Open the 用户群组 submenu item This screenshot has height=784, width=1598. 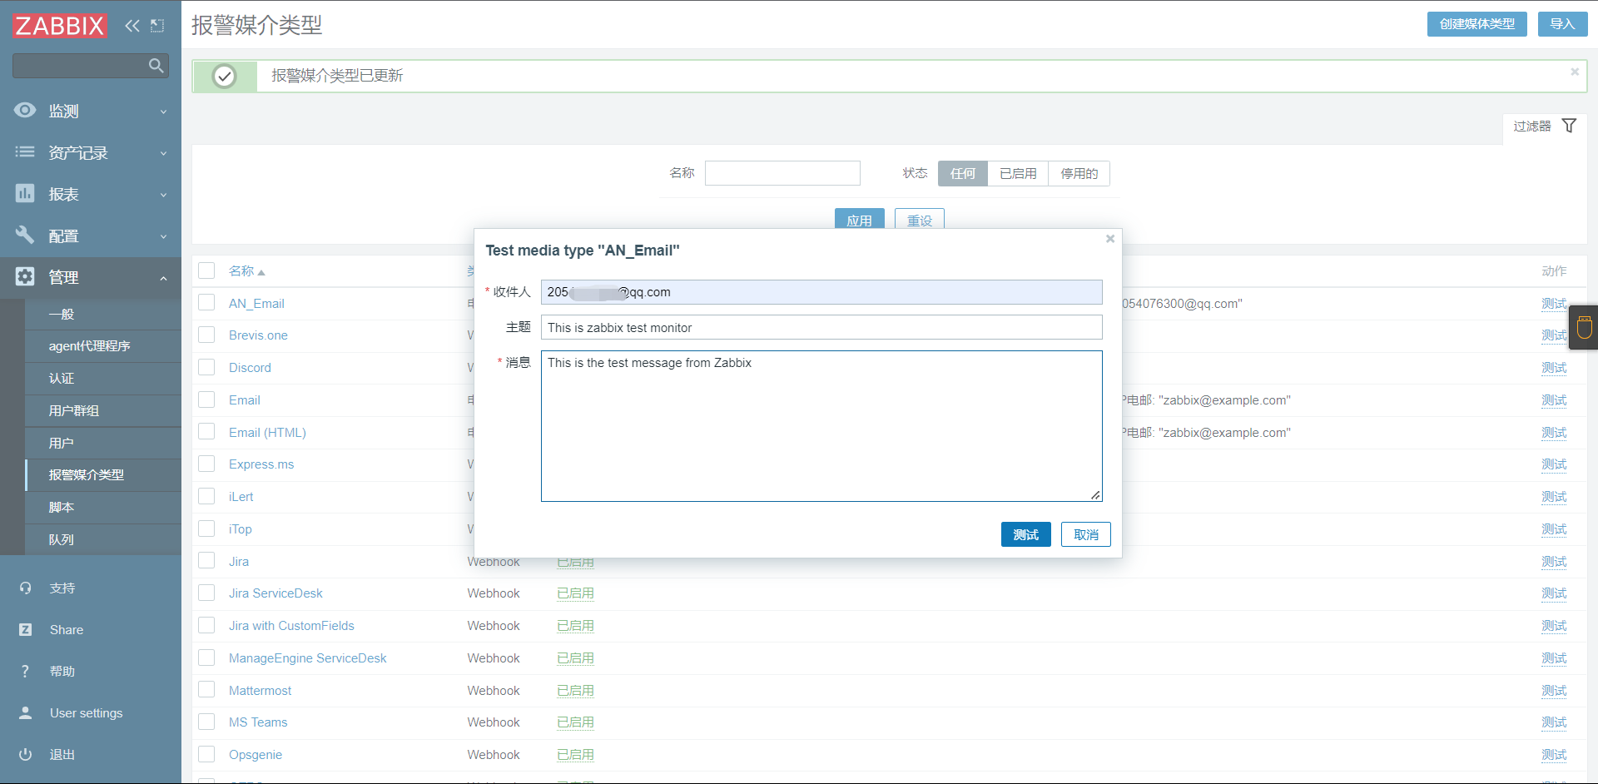pyautogui.click(x=103, y=411)
